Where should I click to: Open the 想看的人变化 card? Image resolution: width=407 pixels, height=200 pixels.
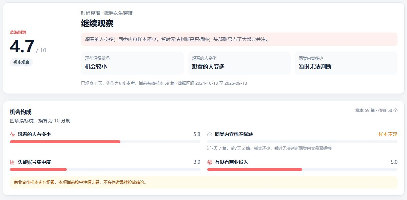[239, 63]
